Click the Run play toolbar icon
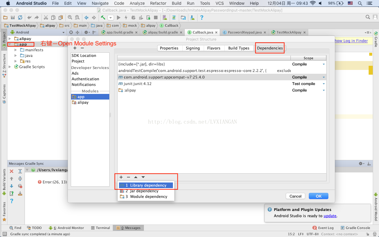 119,18
